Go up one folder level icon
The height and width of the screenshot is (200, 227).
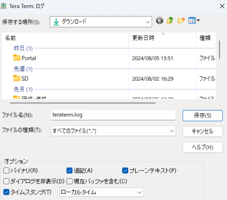[170, 20]
